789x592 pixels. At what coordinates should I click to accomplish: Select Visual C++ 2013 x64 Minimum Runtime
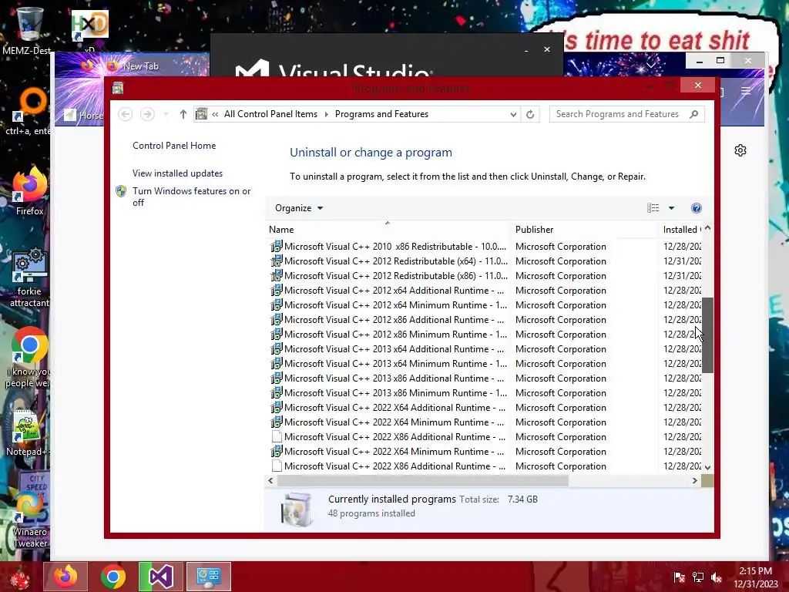click(x=485, y=364)
